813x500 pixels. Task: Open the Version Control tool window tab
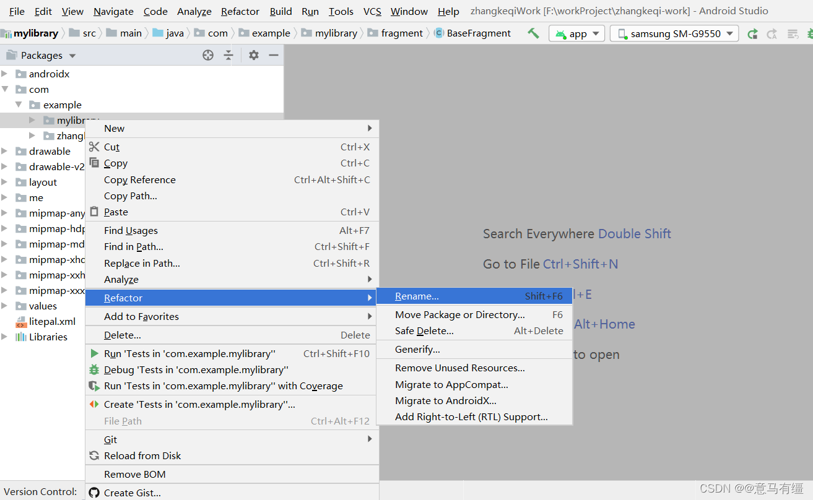[x=40, y=491]
